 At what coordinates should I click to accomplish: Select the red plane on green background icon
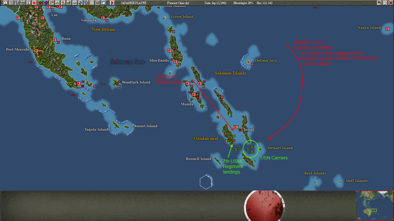[x=40, y=3]
